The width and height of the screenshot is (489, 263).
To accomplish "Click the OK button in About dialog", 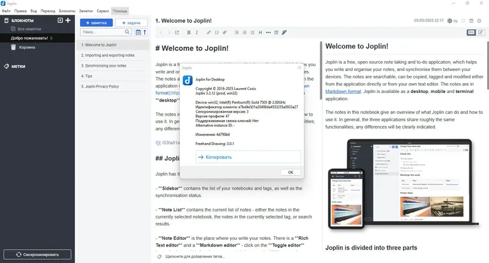I will coord(290,172).
